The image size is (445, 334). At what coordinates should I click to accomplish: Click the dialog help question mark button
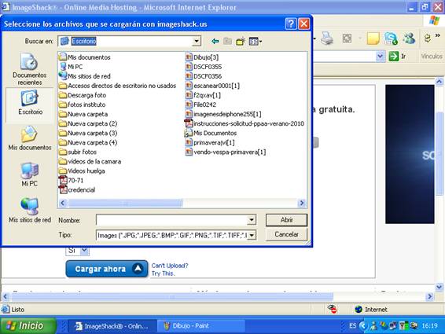click(291, 24)
